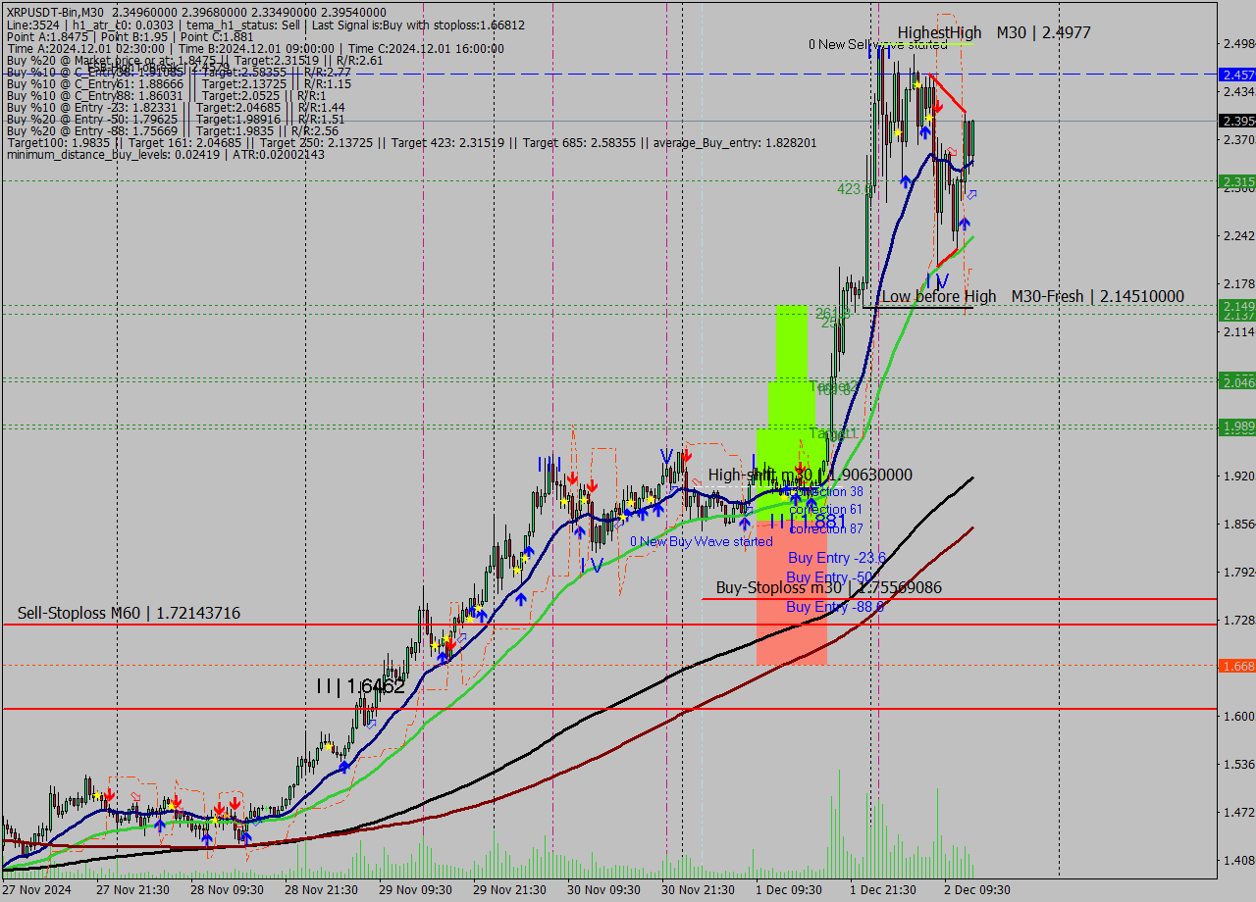Click the 2.4980 price scale value

click(1238, 44)
